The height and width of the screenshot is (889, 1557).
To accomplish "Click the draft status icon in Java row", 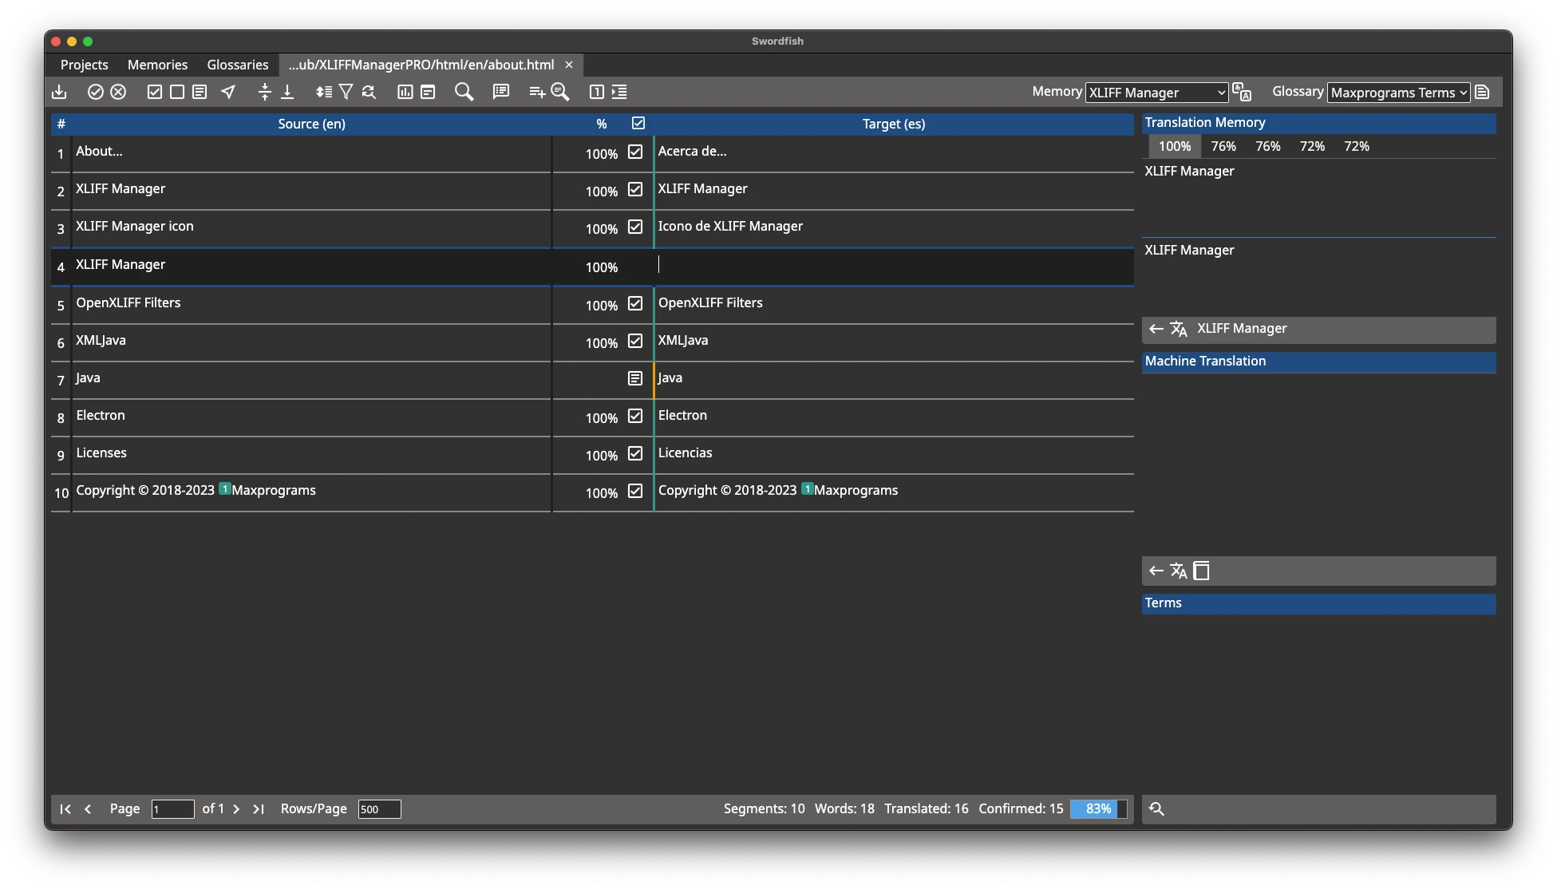I will coord(635,378).
